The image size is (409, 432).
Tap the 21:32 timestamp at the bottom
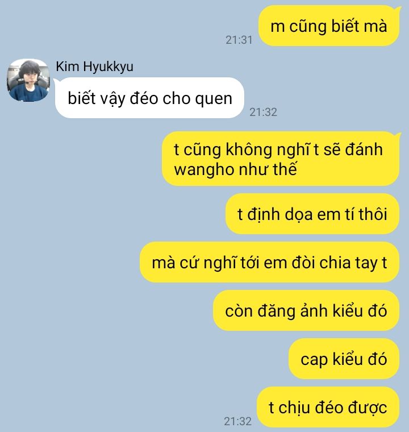pos(237,421)
